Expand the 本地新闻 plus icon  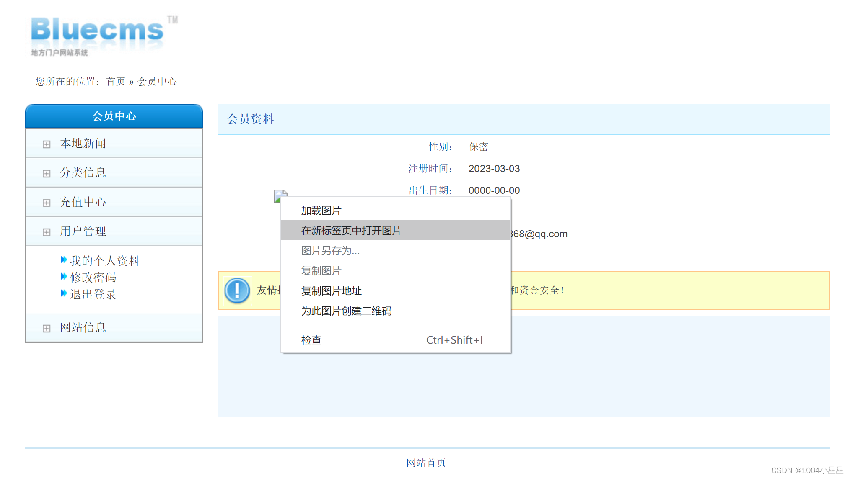pyautogui.click(x=47, y=144)
